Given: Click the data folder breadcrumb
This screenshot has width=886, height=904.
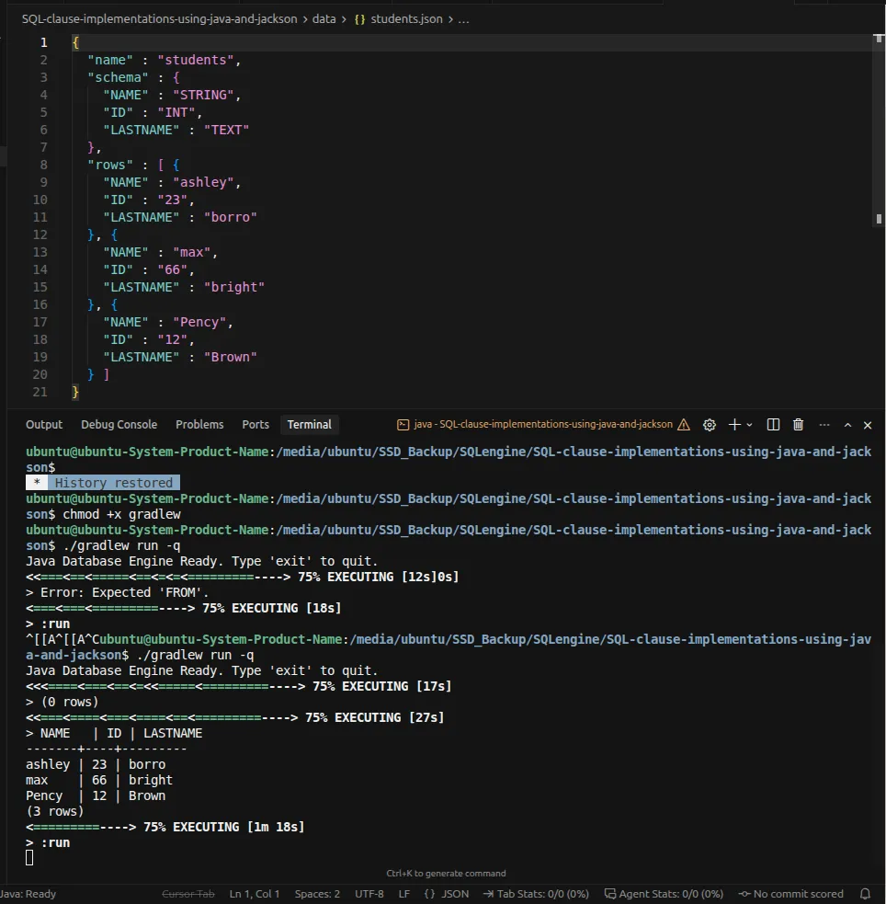Looking at the screenshot, I should [x=324, y=19].
